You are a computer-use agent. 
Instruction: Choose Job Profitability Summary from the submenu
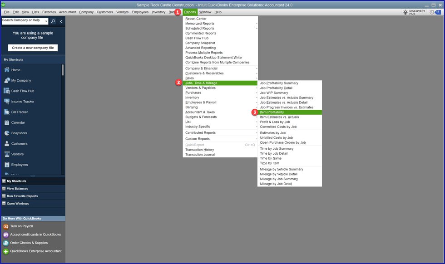[x=279, y=83]
